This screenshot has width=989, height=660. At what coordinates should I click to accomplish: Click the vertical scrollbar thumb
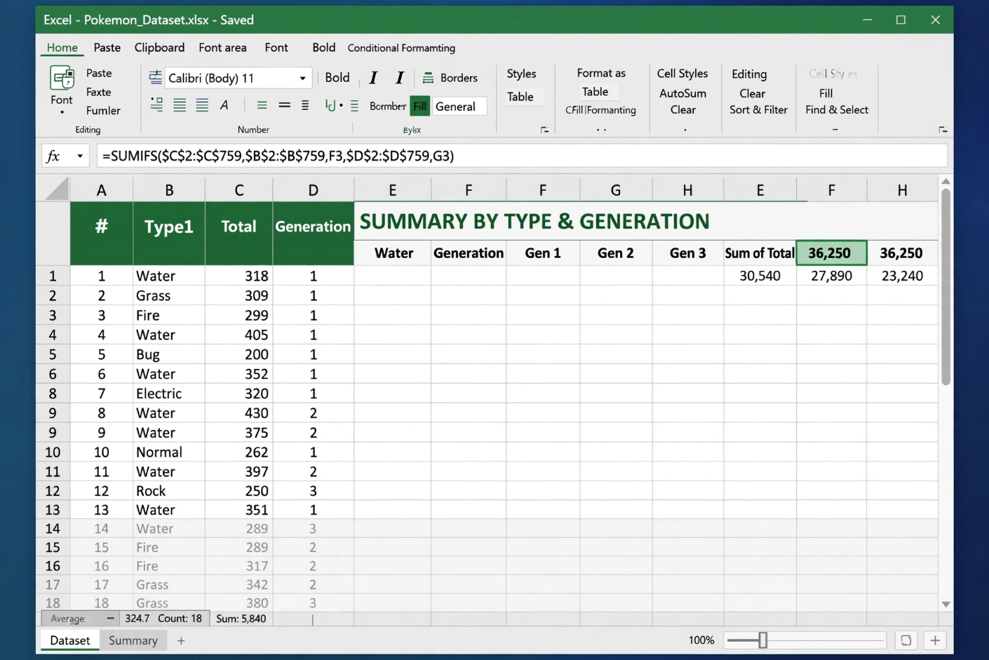pyautogui.click(x=946, y=286)
